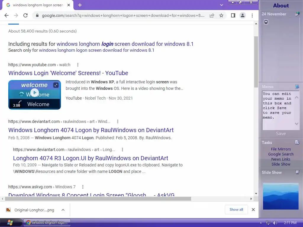Open options for the askvg.com result
This screenshot has width=303, height=227.
[83, 187]
